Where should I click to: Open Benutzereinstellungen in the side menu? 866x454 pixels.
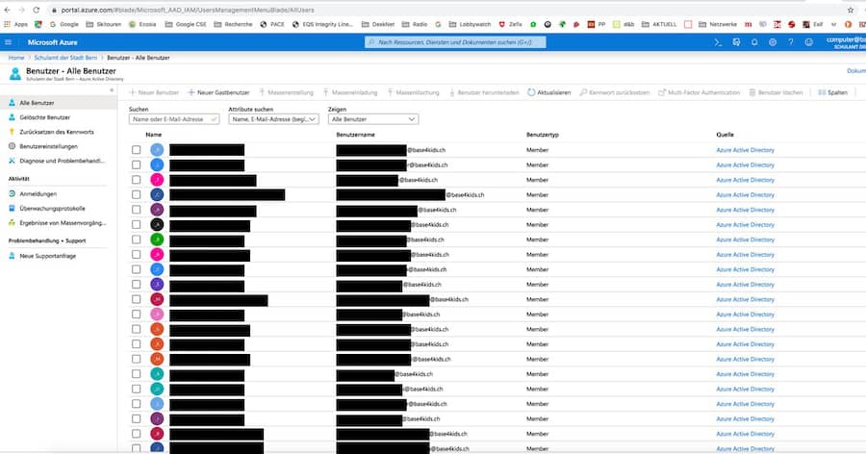49,146
